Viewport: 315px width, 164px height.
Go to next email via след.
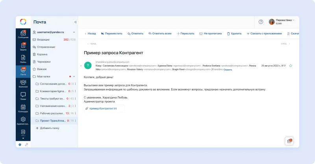[x=285, y=44]
